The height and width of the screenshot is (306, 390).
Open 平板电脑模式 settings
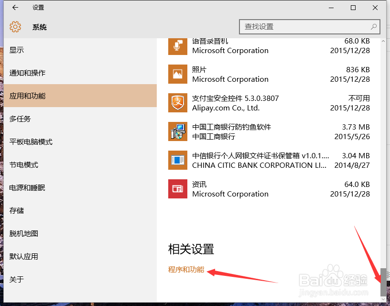80,142
